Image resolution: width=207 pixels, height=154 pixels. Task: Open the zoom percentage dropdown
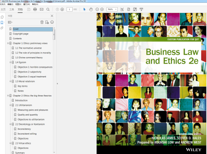coord(116,9)
